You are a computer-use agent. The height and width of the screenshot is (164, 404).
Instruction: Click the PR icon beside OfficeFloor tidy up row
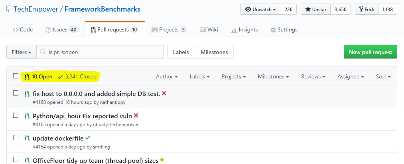(x=27, y=161)
